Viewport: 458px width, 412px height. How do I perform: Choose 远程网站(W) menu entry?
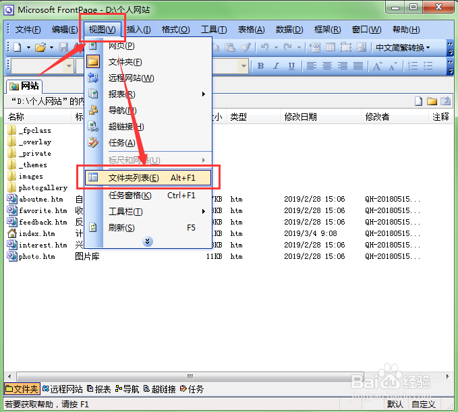(x=148, y=78)
